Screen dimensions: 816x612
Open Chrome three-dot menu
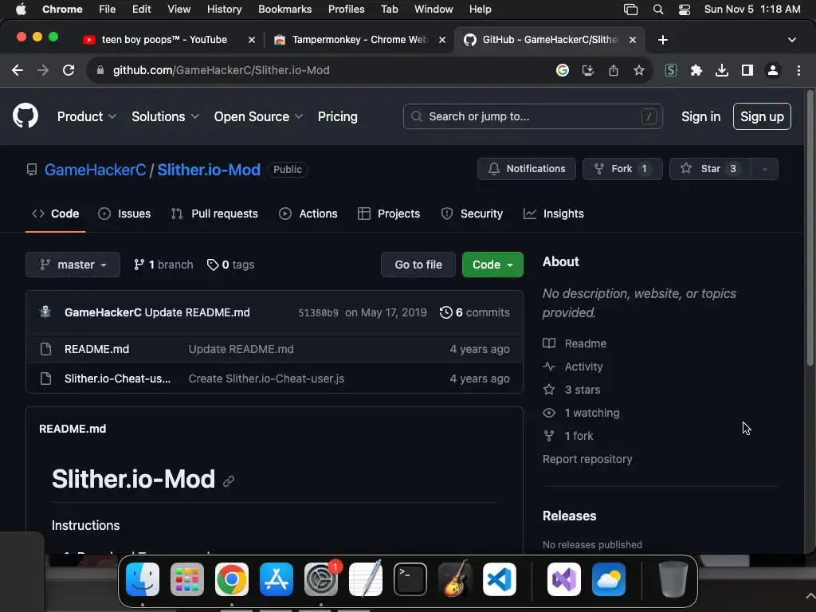click(798, 70)
